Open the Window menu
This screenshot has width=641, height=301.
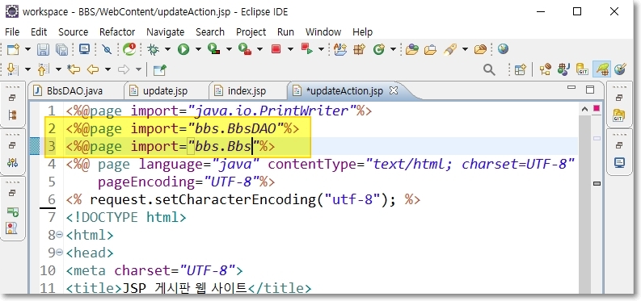323,31
